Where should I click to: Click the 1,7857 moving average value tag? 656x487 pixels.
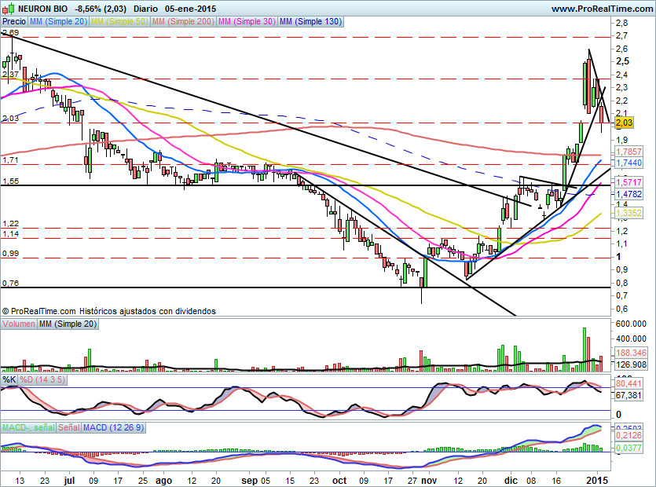click(x=629, y=151)
